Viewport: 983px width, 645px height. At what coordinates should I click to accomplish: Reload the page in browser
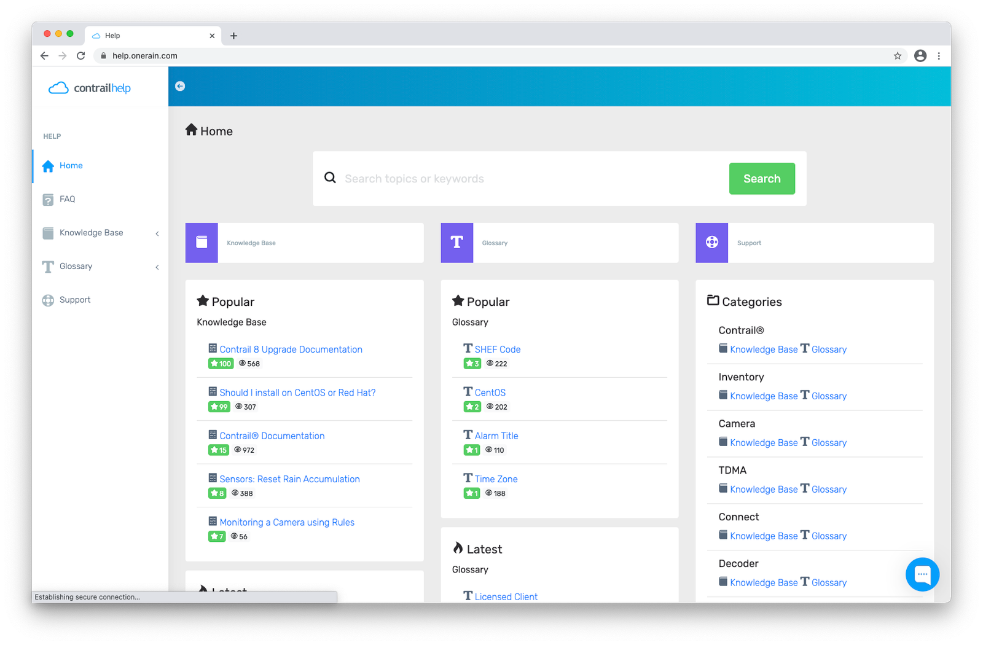click(80, 56)
